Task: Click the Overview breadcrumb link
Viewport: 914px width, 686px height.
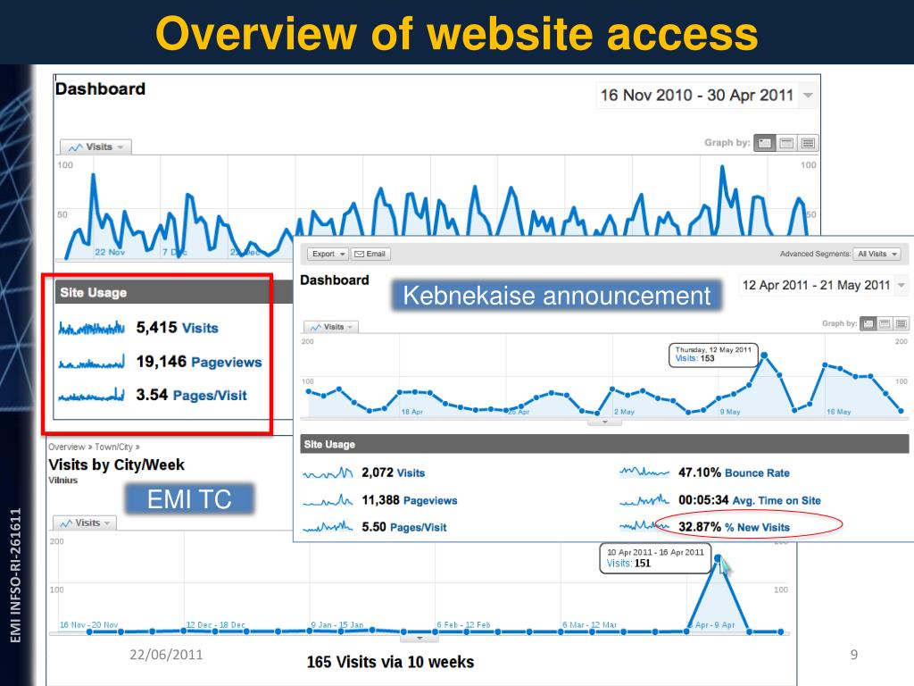Action: click(66, 447)
